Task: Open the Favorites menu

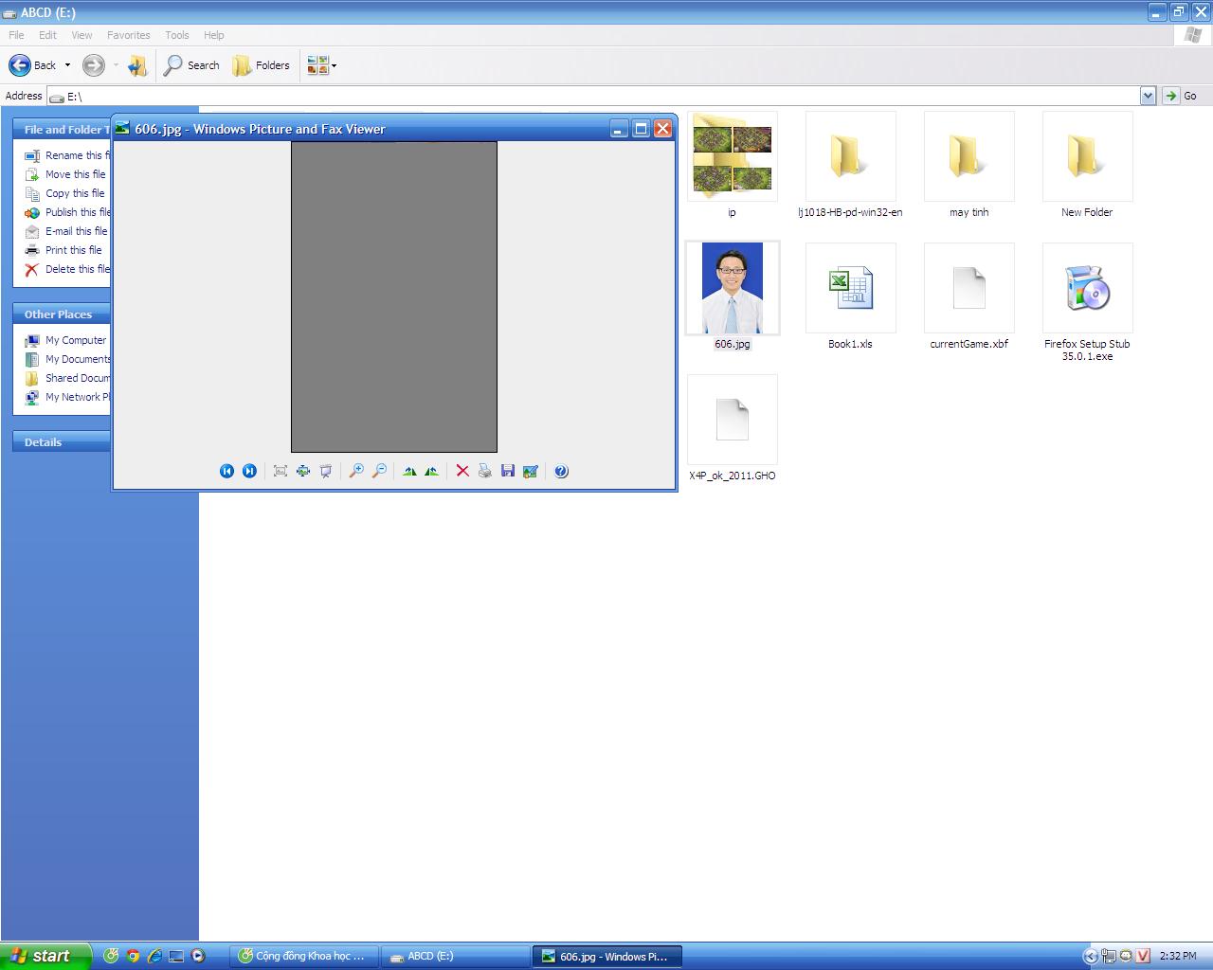Action: (x=128, y=35)
